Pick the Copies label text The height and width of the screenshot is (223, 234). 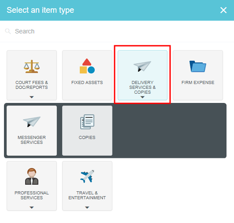tap(87, 137)
